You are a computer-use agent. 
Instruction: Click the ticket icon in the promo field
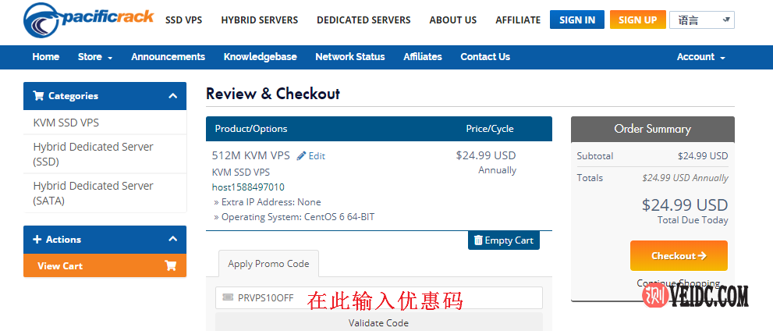(228, 297)
